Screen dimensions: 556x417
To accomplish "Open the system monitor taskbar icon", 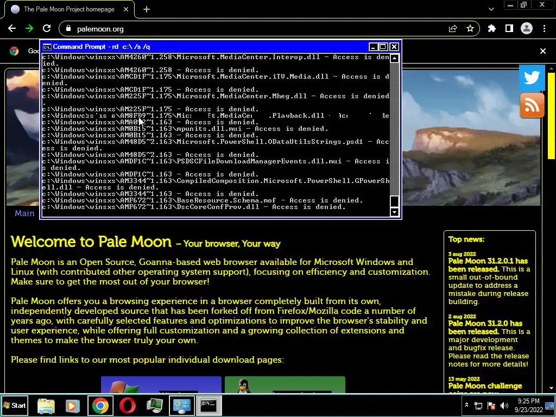I will [155, 406].
